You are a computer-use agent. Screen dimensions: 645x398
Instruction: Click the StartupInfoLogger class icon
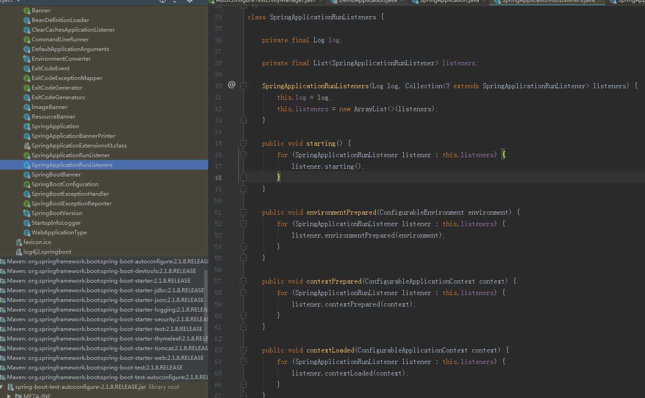point(27,223)
